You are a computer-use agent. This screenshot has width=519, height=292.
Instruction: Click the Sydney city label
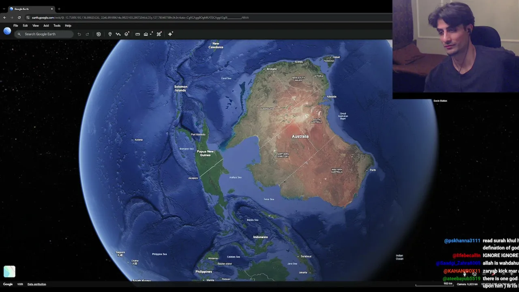tap(299, 62)
